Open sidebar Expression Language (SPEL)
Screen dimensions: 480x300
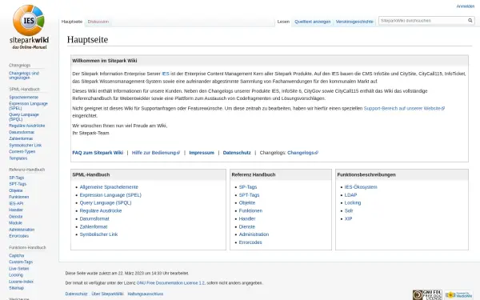click(x=28, y=106)
